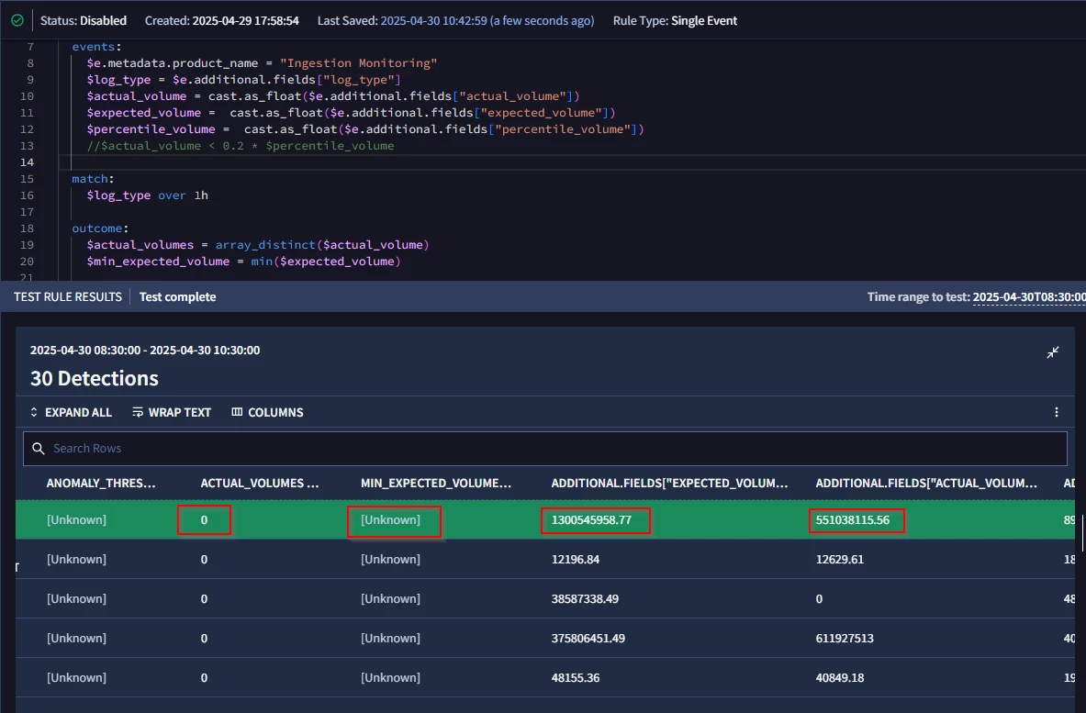Click the Rule Type: Single Event label

(x=675, y=21)
